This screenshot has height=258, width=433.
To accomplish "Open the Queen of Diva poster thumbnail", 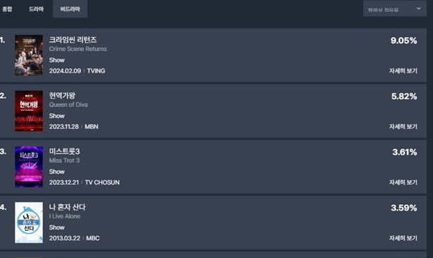I will pos(29,111).
